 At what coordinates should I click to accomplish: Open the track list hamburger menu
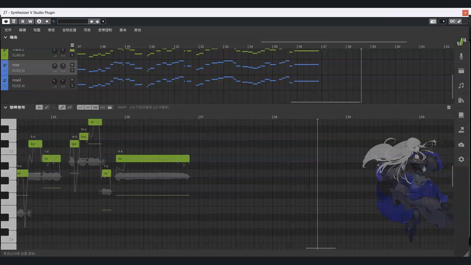point(72,45)
